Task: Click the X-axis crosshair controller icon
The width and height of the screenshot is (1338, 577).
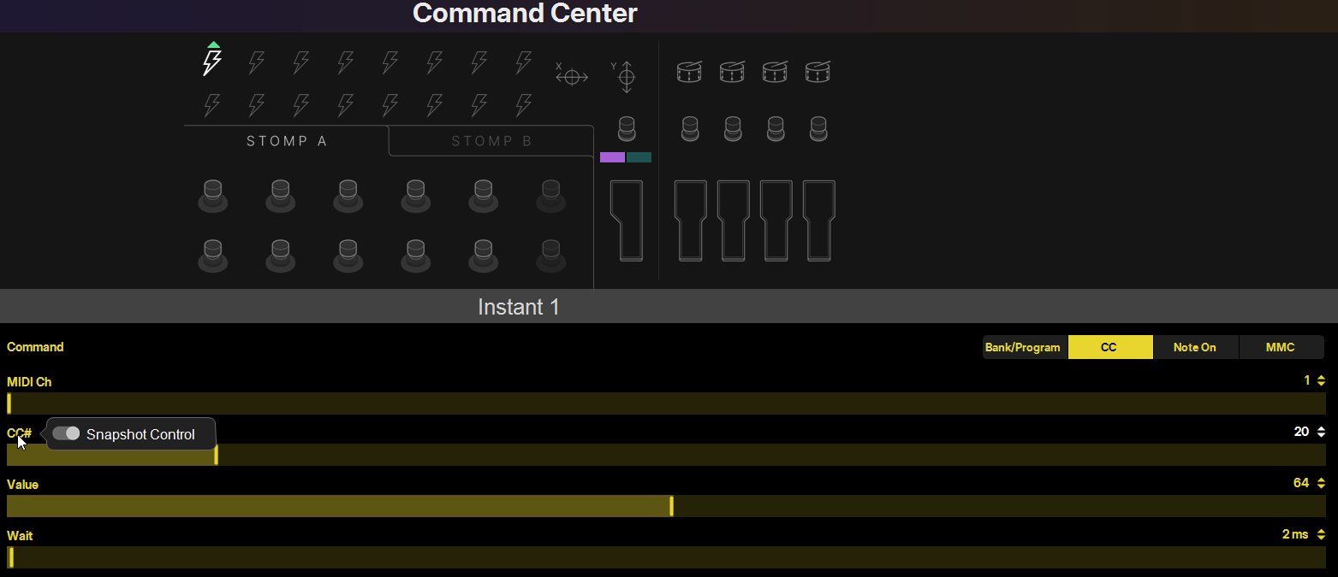Action: tap(572, 77)
